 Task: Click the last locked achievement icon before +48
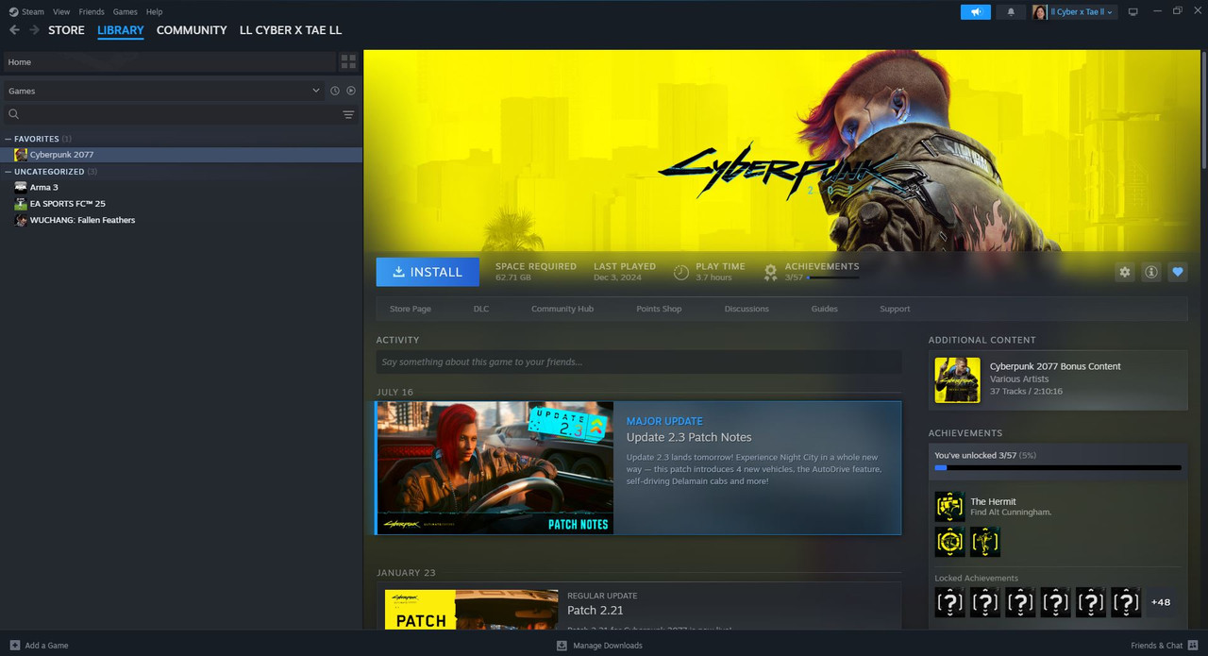[x=1126, y=602]
